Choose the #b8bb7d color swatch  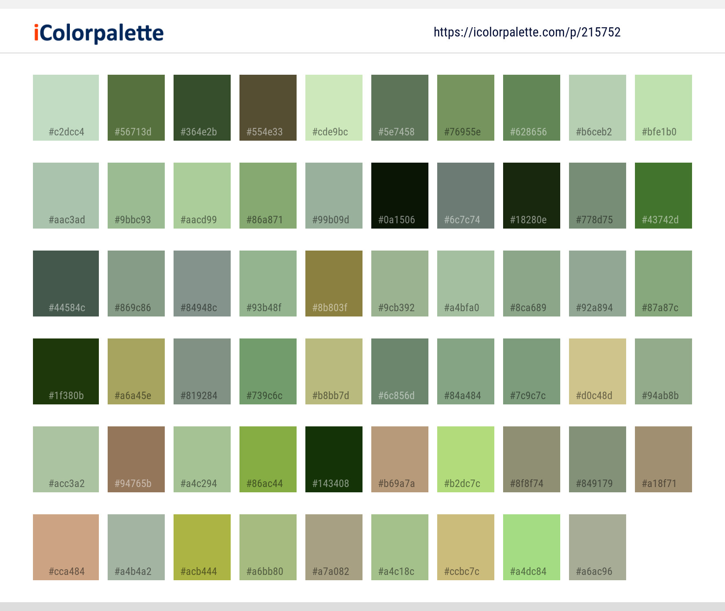(334, 371)
